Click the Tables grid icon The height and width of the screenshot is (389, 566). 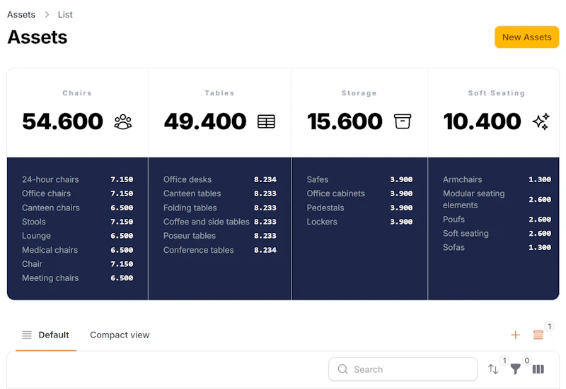pos(266,121)
